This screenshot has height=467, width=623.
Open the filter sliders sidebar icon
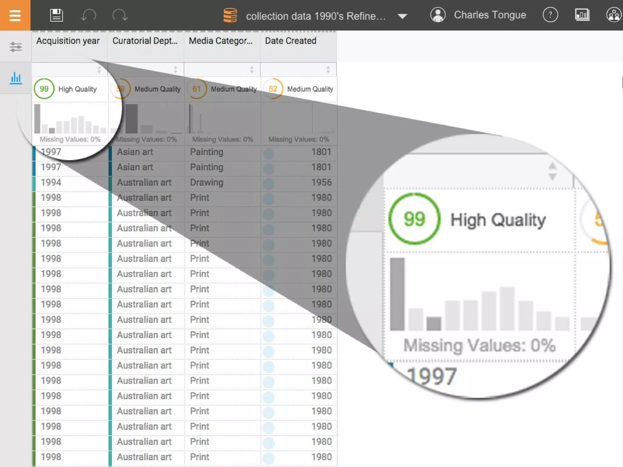tap(16, 47)
